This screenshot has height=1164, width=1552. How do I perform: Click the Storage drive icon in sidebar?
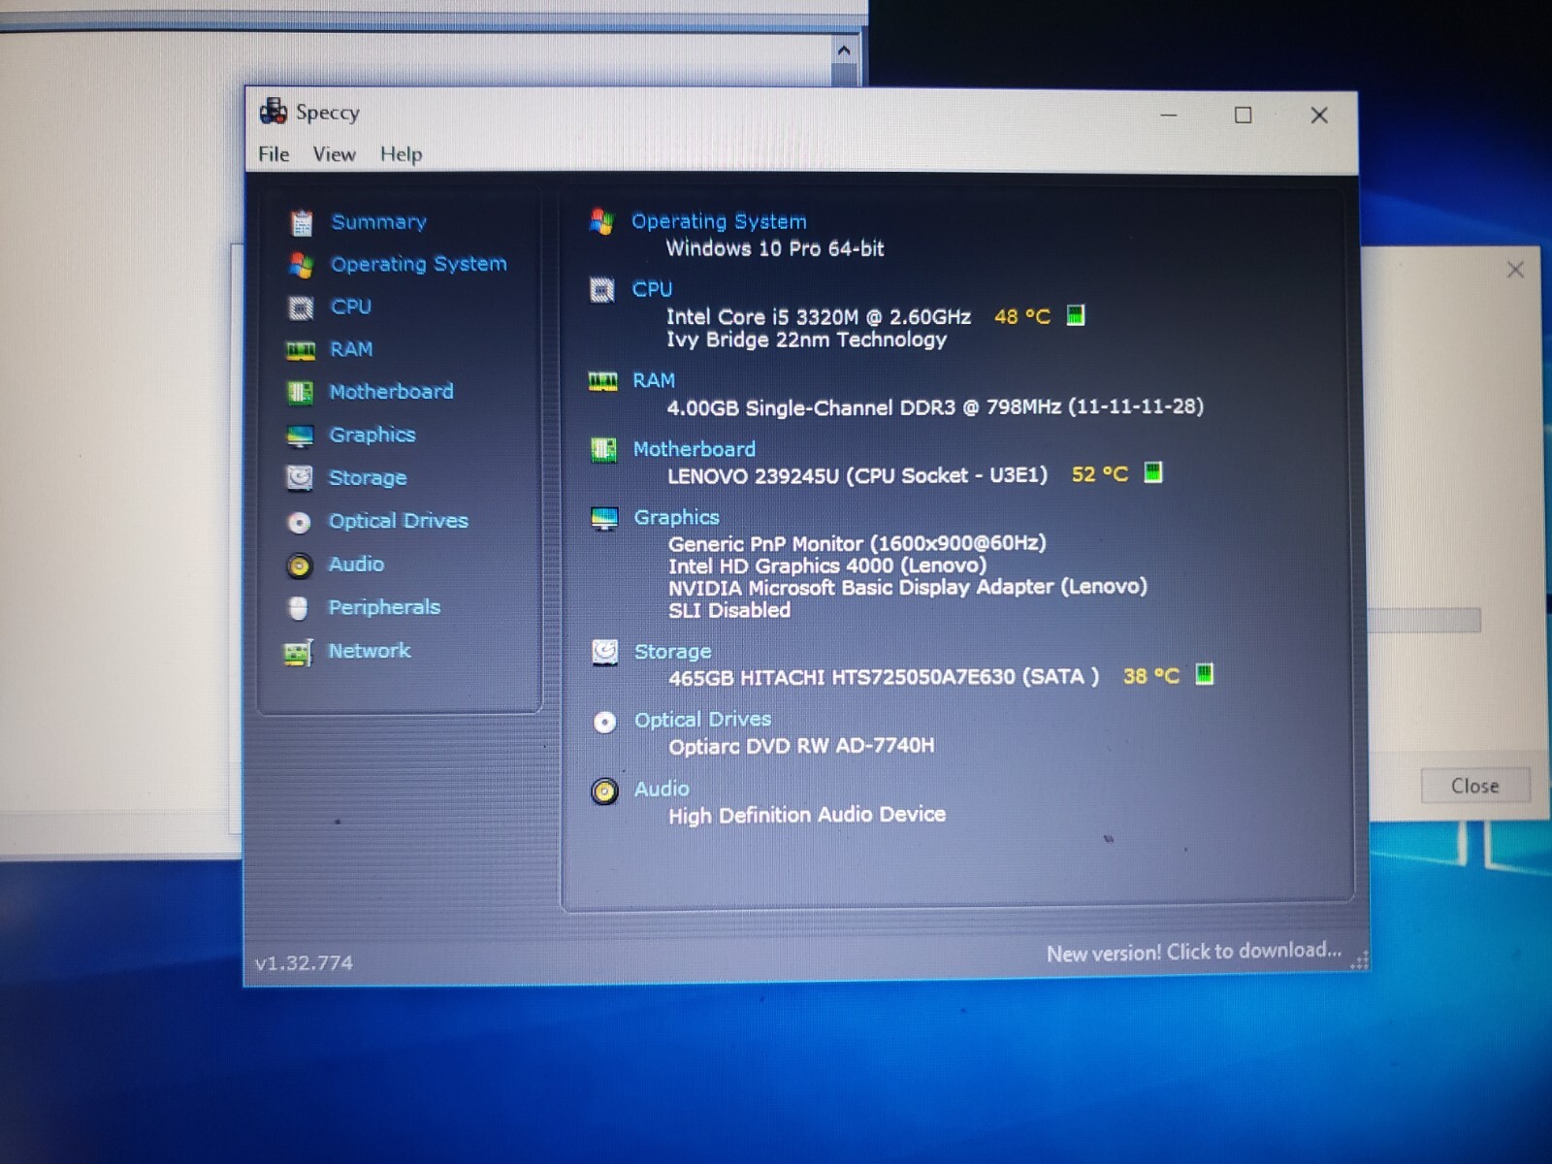click(x=300, y=478)
